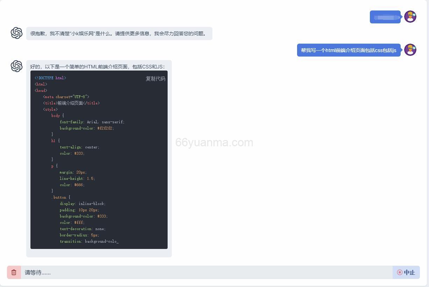Click the ChatGPT logo beside the code reply
The height and width of the screenshot is (287, 429).
16,66
